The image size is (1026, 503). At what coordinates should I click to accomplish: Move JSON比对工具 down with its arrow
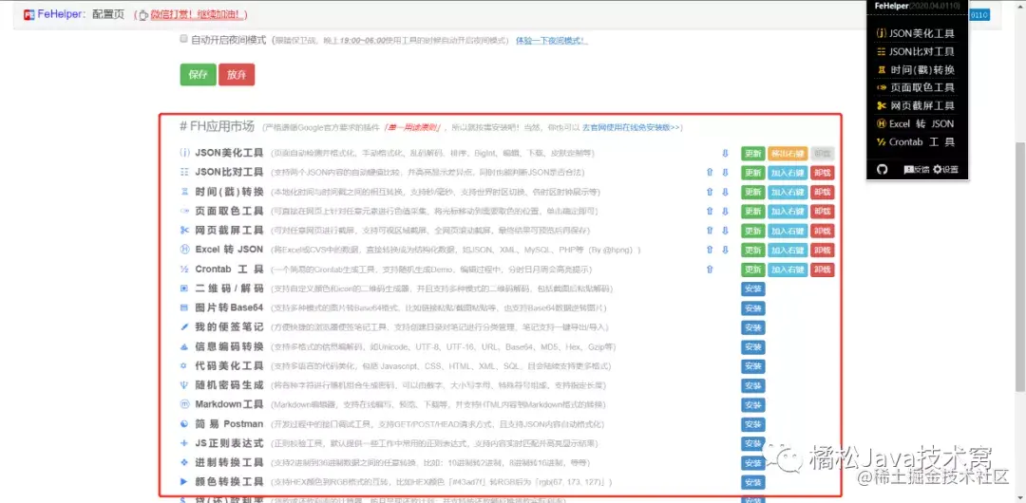pos(725,173)
